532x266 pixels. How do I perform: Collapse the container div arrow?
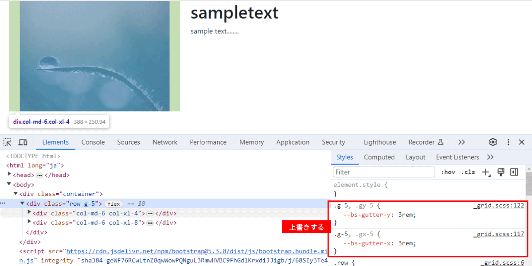click(16, 194)
